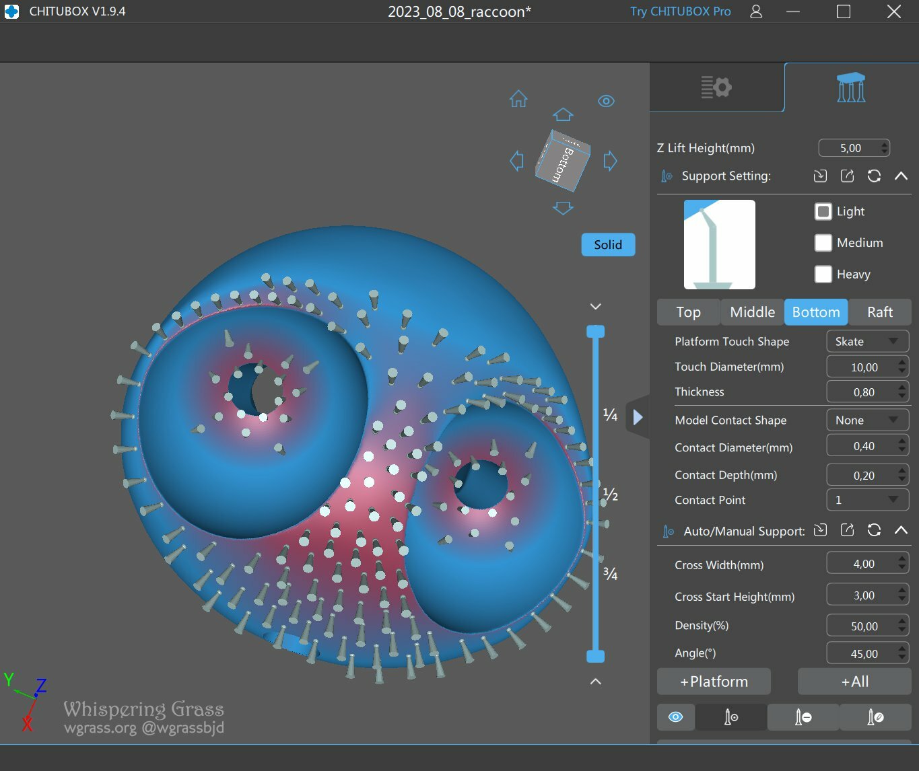Click the Support Setting section icon
Image resolution: width=919 pixels, height=771 pixels.
(x=667, y=176)
